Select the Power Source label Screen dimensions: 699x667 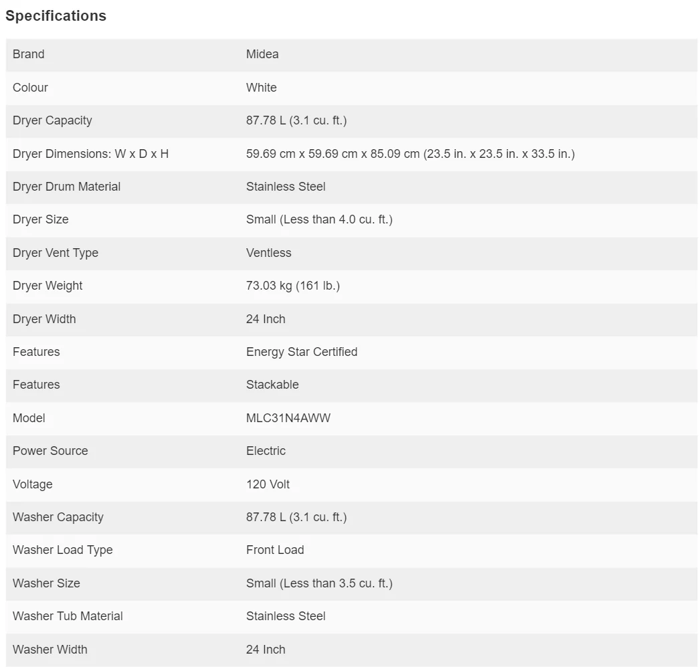point(50,451)
